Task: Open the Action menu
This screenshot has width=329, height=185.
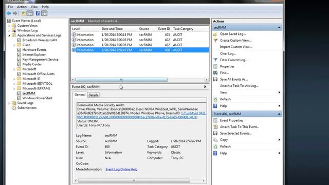Action: click(22, 7)
